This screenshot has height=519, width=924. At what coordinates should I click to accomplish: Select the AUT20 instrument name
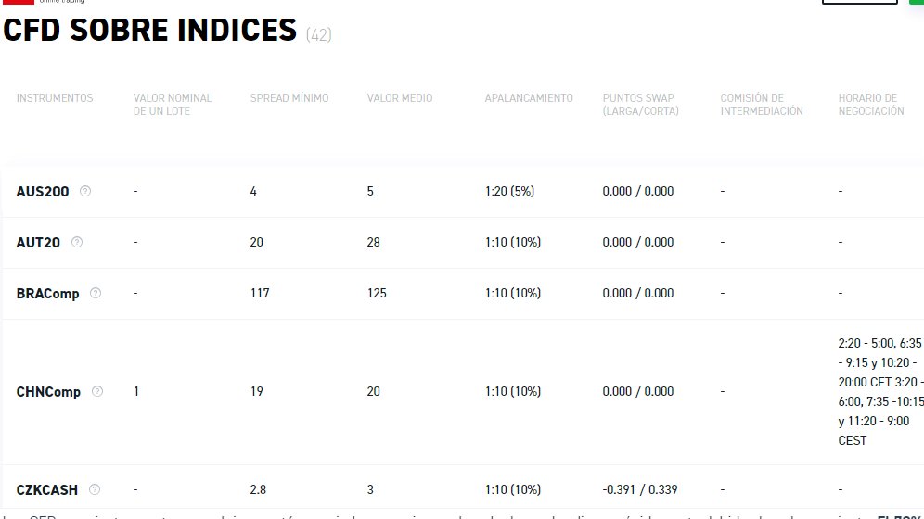pos(38,243)
